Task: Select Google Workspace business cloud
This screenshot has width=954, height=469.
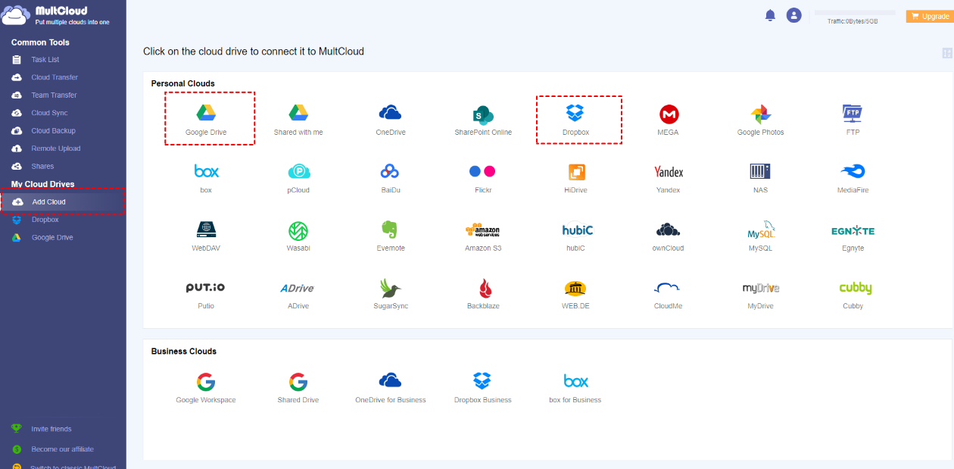Action: tap(206, 388)
